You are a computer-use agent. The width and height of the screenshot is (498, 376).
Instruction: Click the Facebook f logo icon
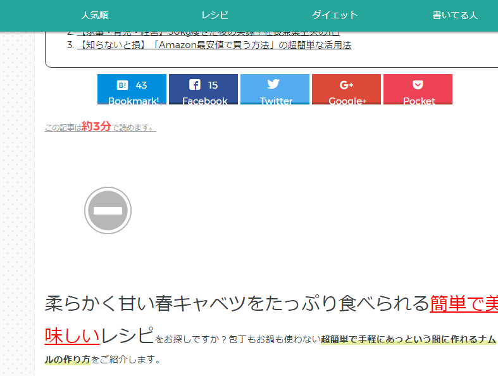click(x=195, y=85)
